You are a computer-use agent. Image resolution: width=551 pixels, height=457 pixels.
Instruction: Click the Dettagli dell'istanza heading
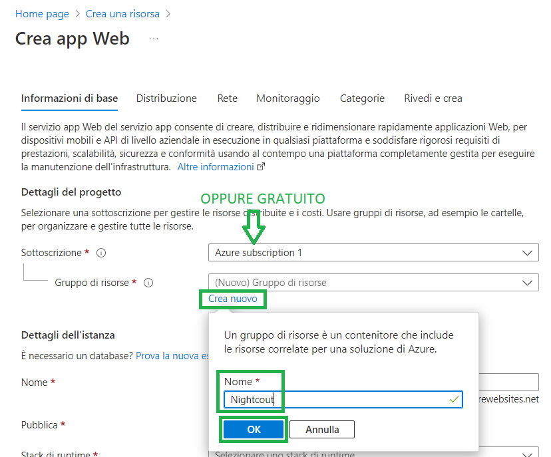coord(68,335)
